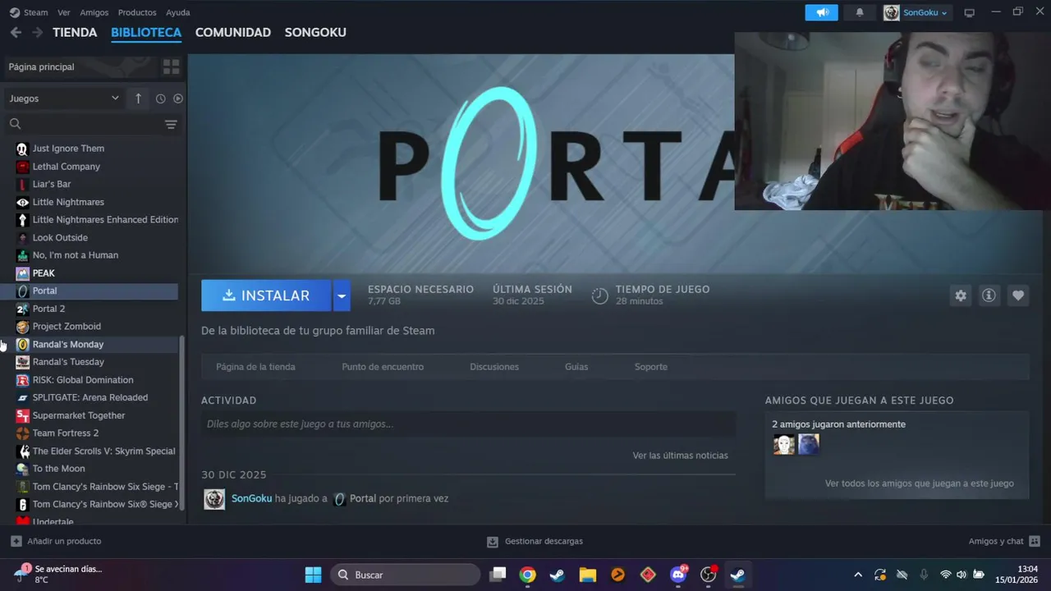Open the SonGoku account dropdown

[916, 12]
